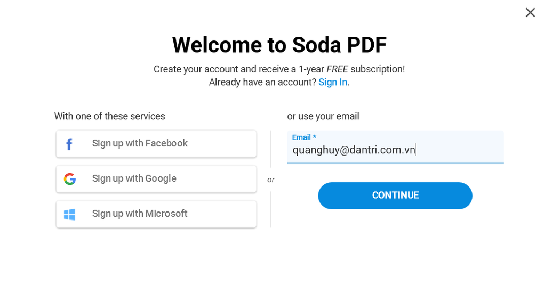Choose Sign up with Facebook
This screenshot has height=285, width=544.
(156, 144)
